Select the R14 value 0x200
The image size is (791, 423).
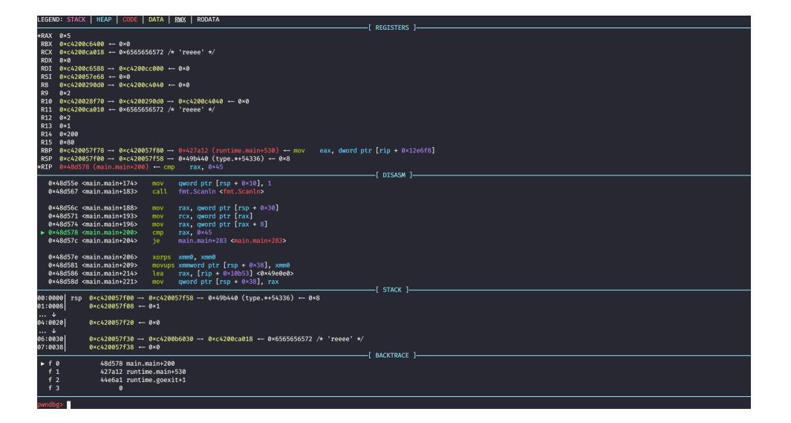[68, 135]
